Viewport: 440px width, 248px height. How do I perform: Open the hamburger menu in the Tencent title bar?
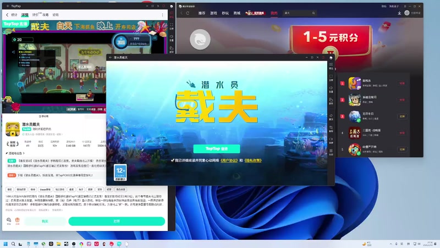pos(405,6)
